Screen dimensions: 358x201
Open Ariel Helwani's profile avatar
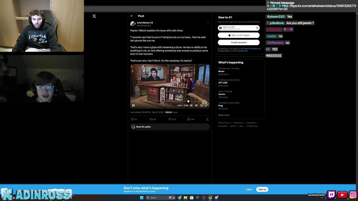tap(133, 24)
